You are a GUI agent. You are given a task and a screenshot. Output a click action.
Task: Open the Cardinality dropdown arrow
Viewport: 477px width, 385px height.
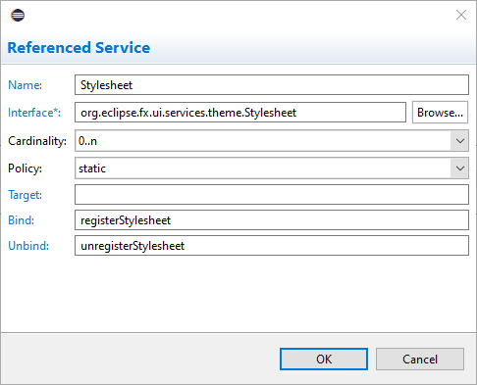(x=459, y=141)
